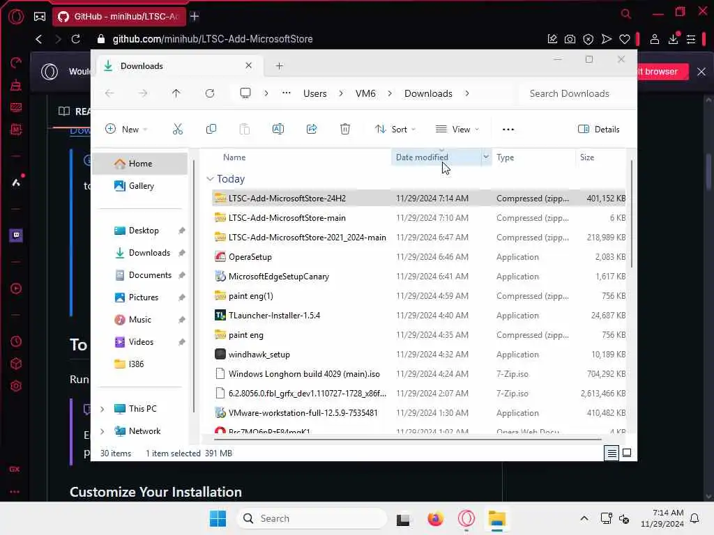Open Opera downloads icon in address bar

[673, 39]
